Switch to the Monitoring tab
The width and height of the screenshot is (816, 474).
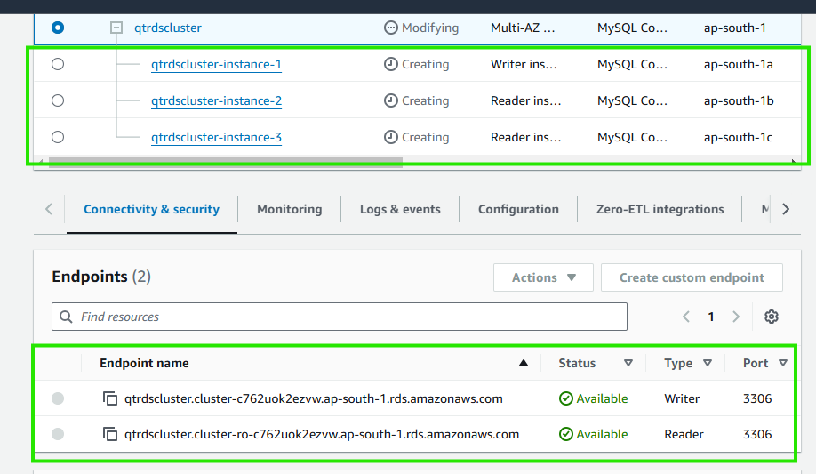click(x=290, y=209)
